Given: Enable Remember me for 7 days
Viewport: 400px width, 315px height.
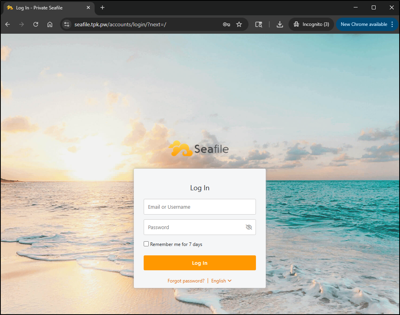Looking at the screenshot, I should click(x=146, y=244).
